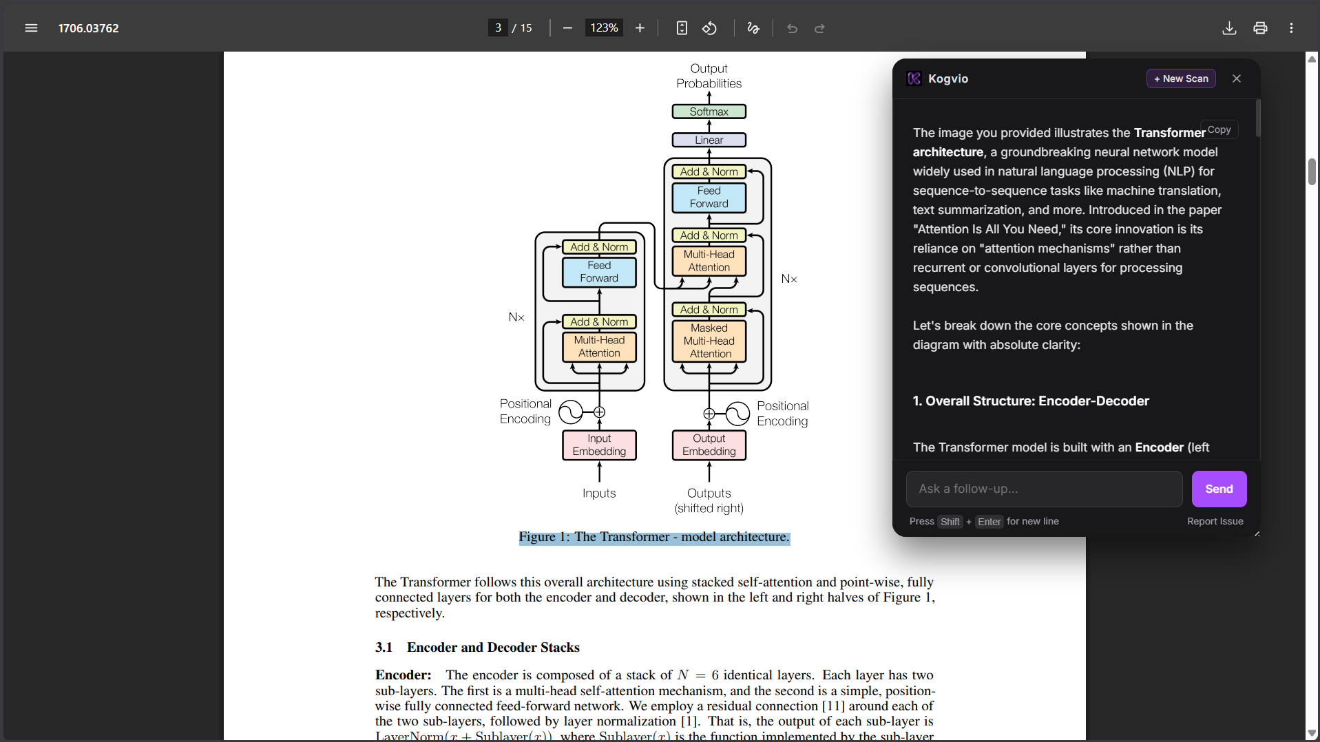This screenshot has width=1320, height=742.
Task: Click the Masked Multi-Head Attention block
Action: [709, 341]
